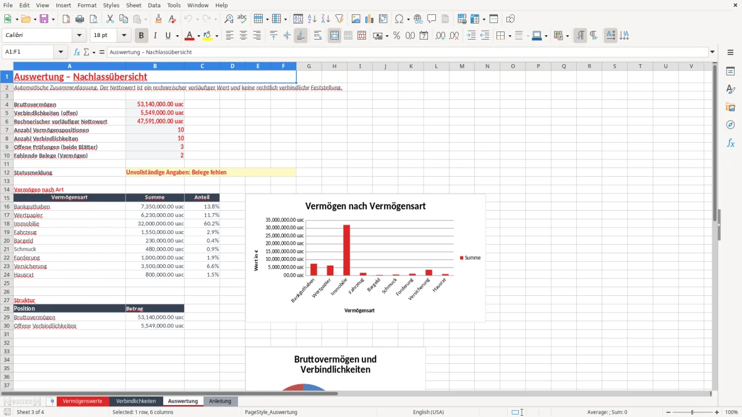This screenshot has width=742, height=417.
Task: Open the Format menu
Action: click(x=87, y=5)
